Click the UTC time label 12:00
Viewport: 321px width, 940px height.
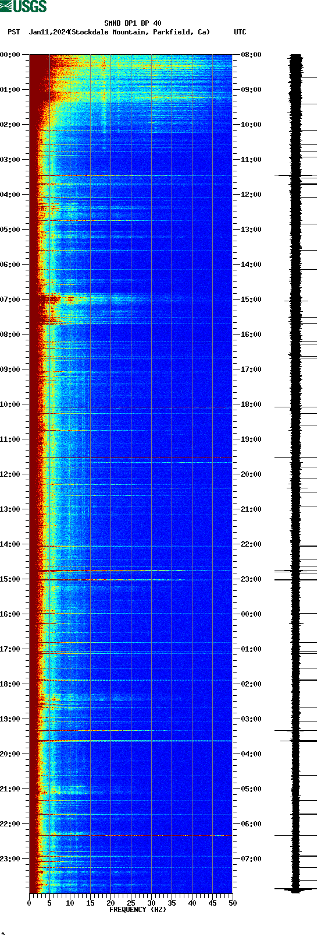(251, 195)
